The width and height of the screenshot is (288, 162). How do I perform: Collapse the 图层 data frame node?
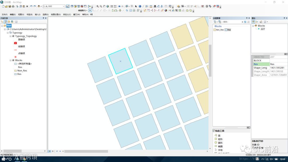[2, 26]
